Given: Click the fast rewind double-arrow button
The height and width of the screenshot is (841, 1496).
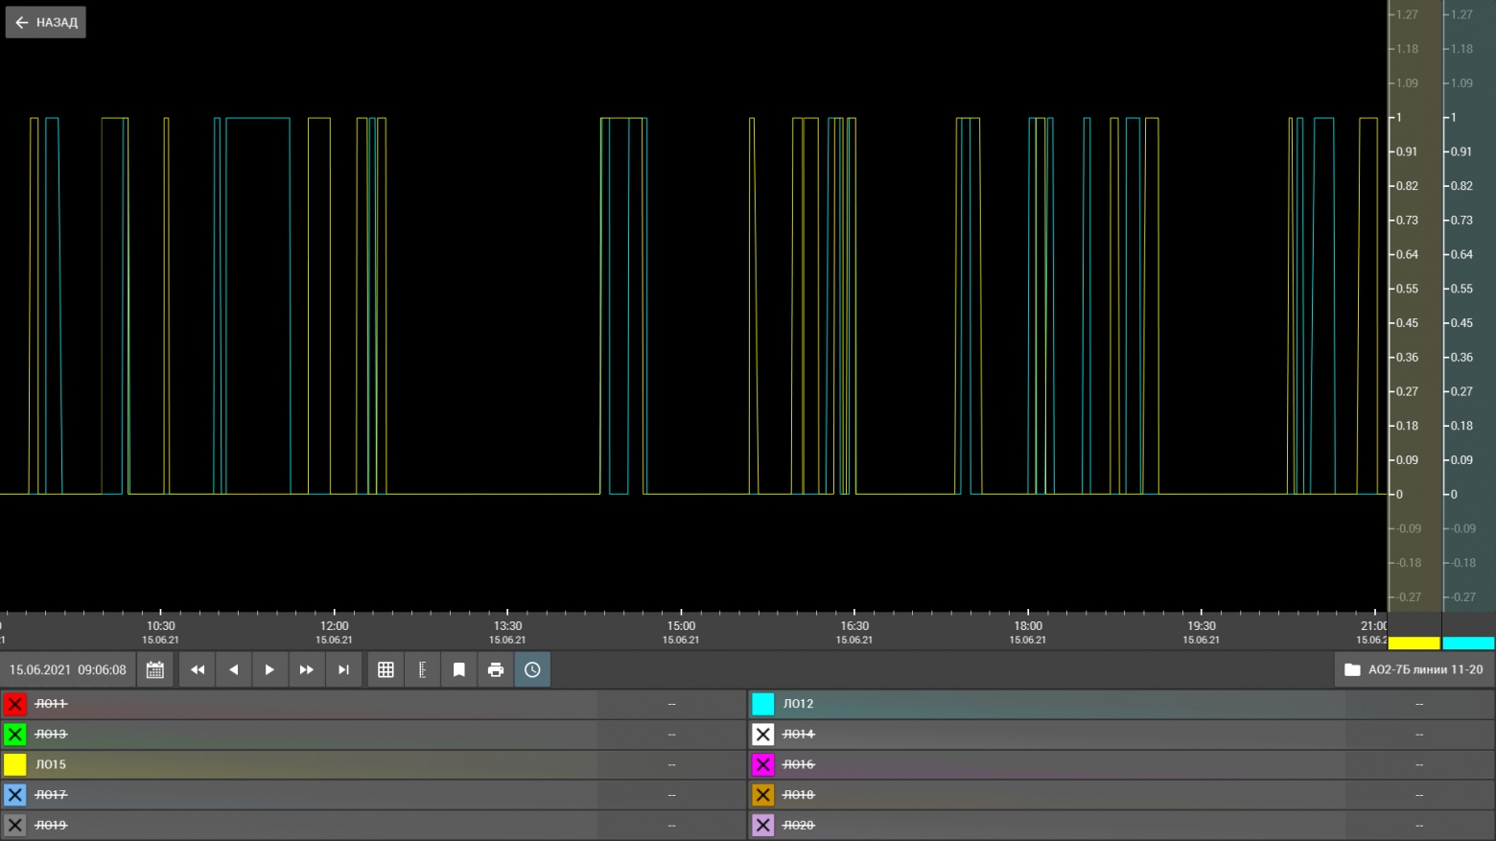Looking at the screenshot, I should (198, 669).
